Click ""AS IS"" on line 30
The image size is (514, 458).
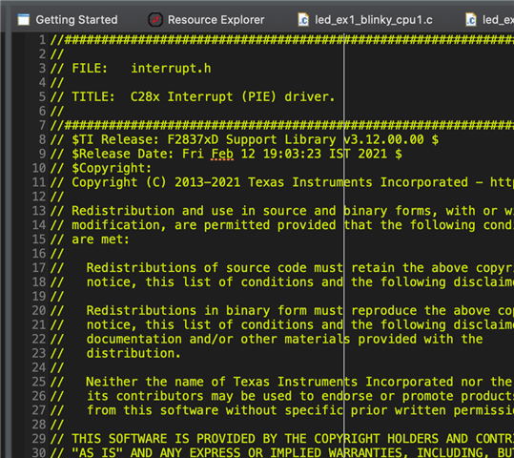(97, 452)
